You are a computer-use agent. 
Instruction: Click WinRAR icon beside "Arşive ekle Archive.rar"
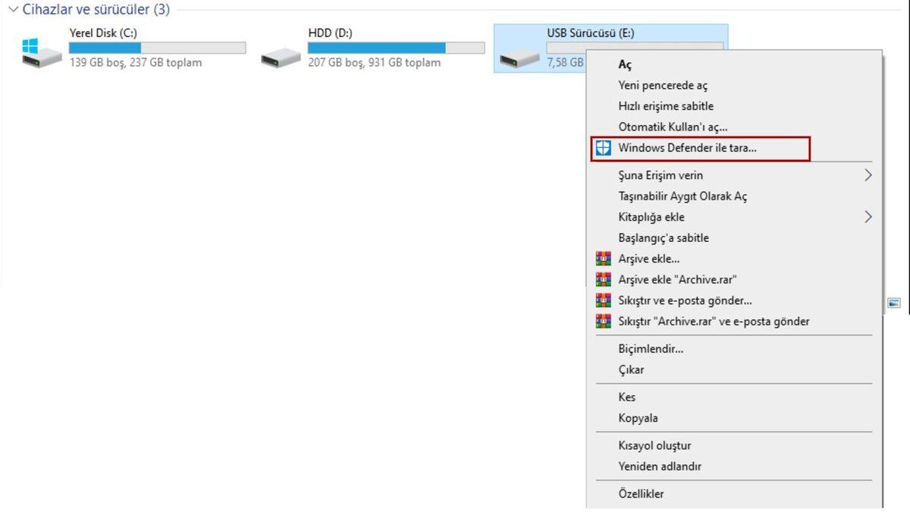[603, 280]
